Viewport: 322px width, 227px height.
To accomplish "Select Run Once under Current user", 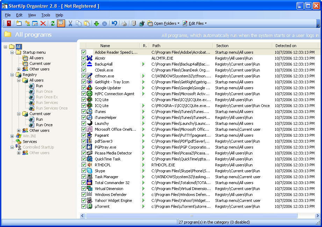I will click(x=44, y=125).
